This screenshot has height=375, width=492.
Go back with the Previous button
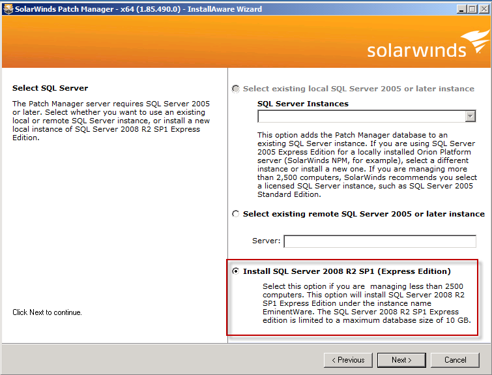(348, 360)
